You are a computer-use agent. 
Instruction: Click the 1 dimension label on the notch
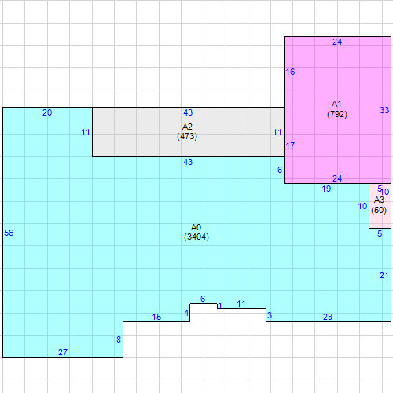[220, 306]
